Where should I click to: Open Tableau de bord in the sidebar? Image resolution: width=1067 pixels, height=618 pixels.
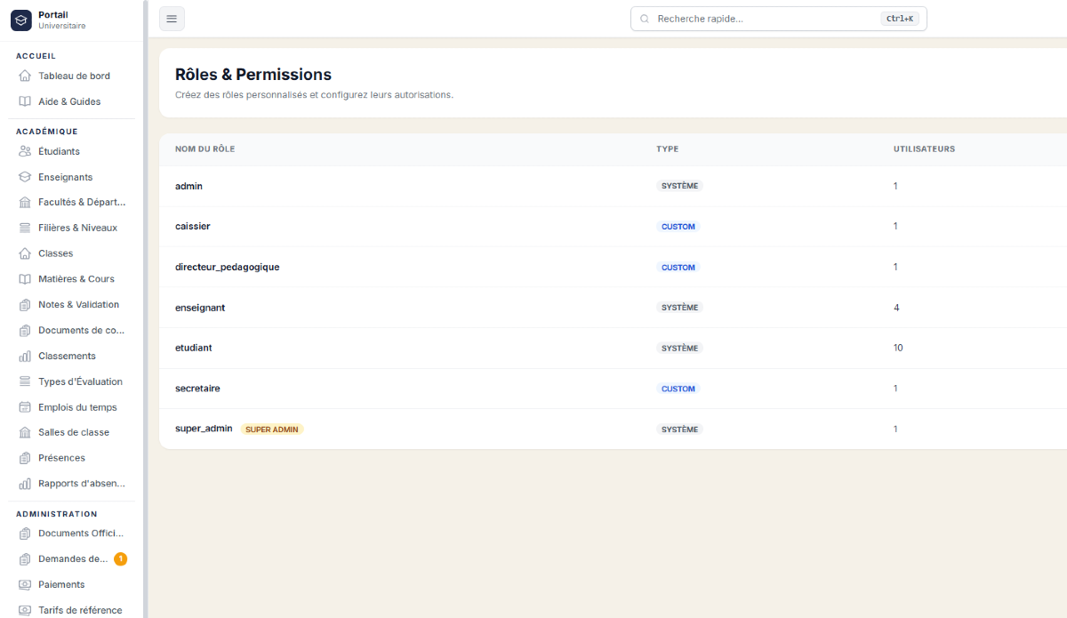pos(73,76)
